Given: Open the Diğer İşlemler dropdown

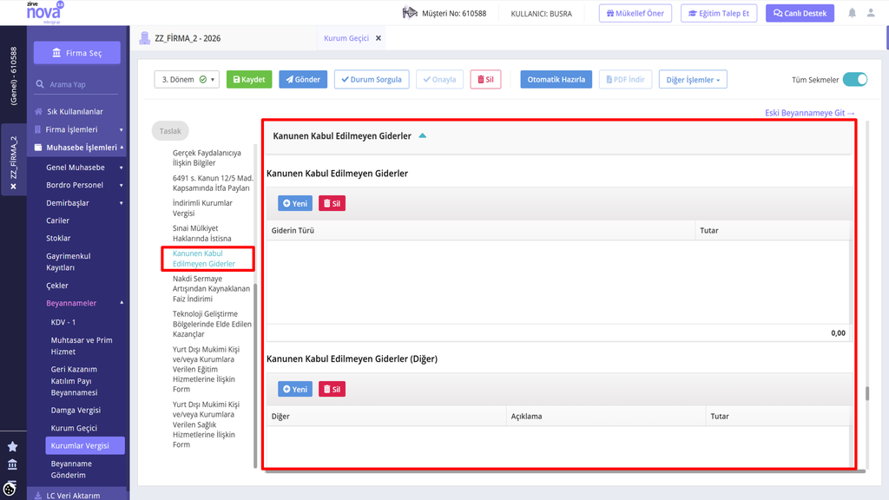Looking at the screenshot, I should click(x=693, y=79).
